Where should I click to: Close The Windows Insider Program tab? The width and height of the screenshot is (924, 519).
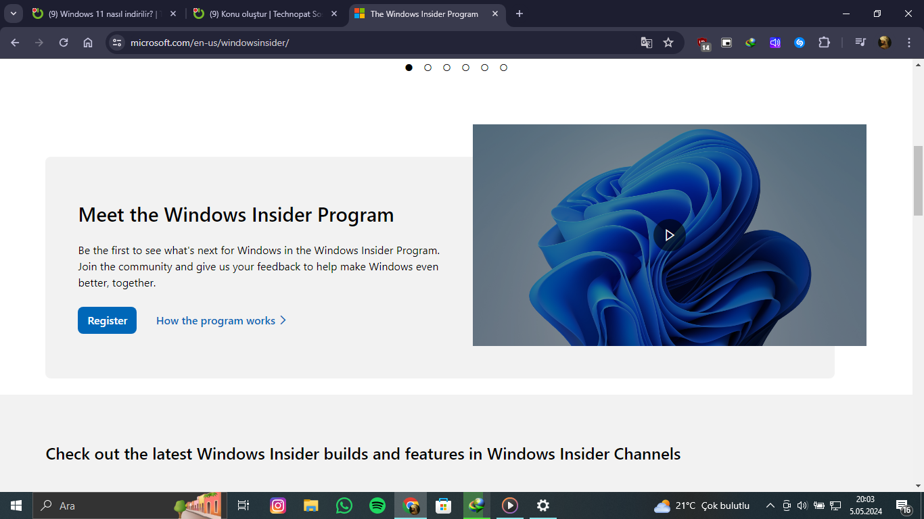[495, 14]
